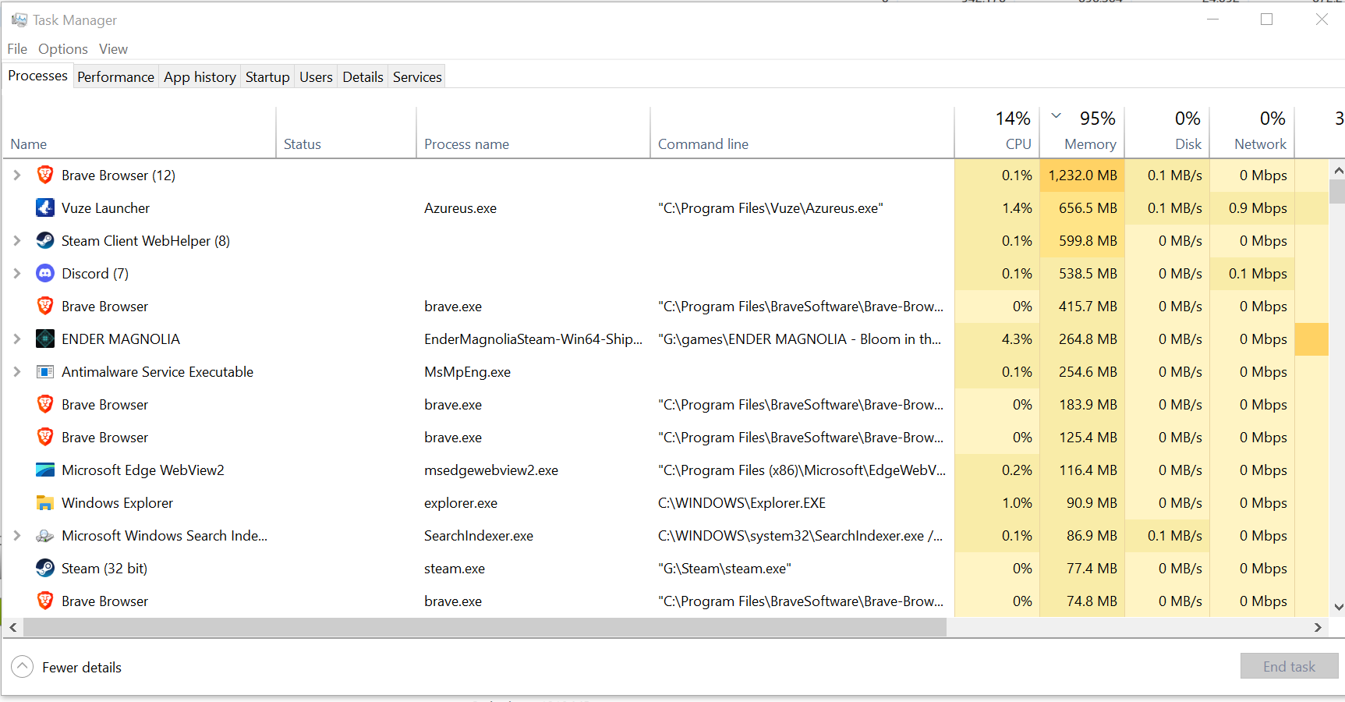This screenshot has width=1345, height=702.
Task: Click the vertical scrollbar up arrow
Action: pos(1338,170)
